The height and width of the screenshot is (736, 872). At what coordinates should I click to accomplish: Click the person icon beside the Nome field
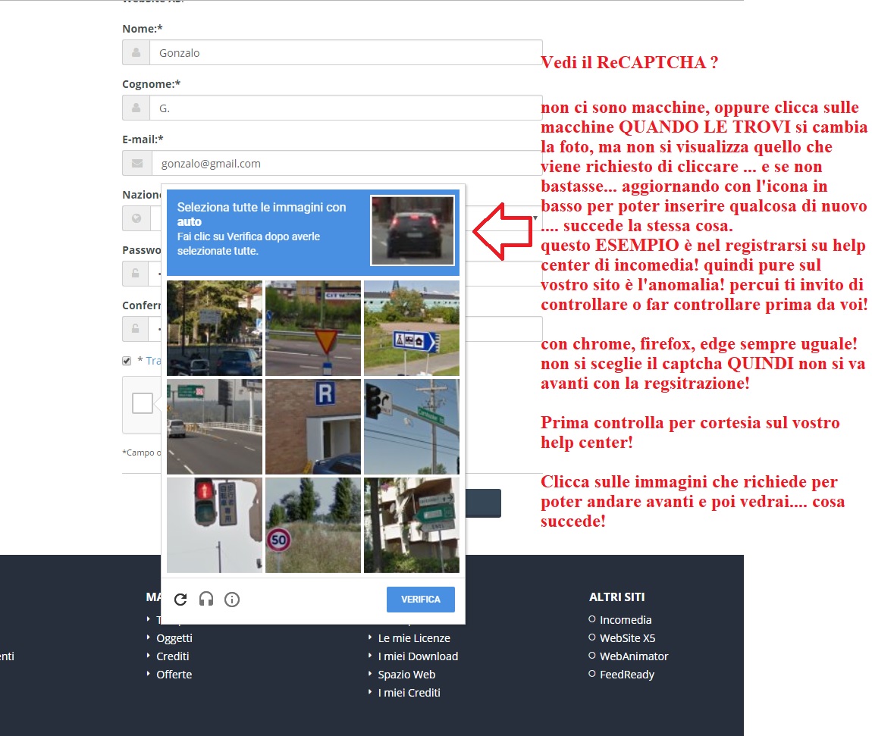136,53
